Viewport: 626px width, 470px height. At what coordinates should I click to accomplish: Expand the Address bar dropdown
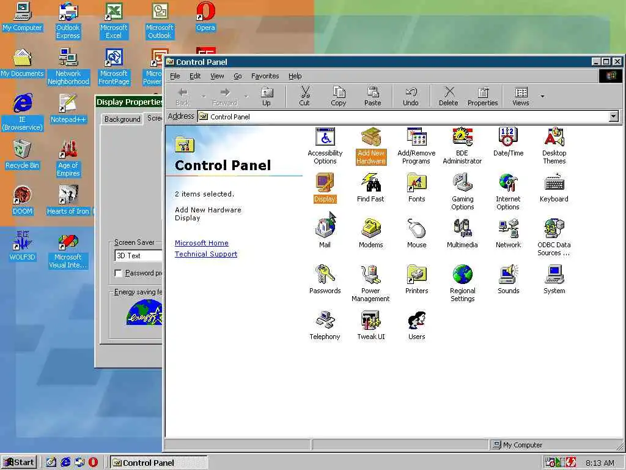[614, 116]
